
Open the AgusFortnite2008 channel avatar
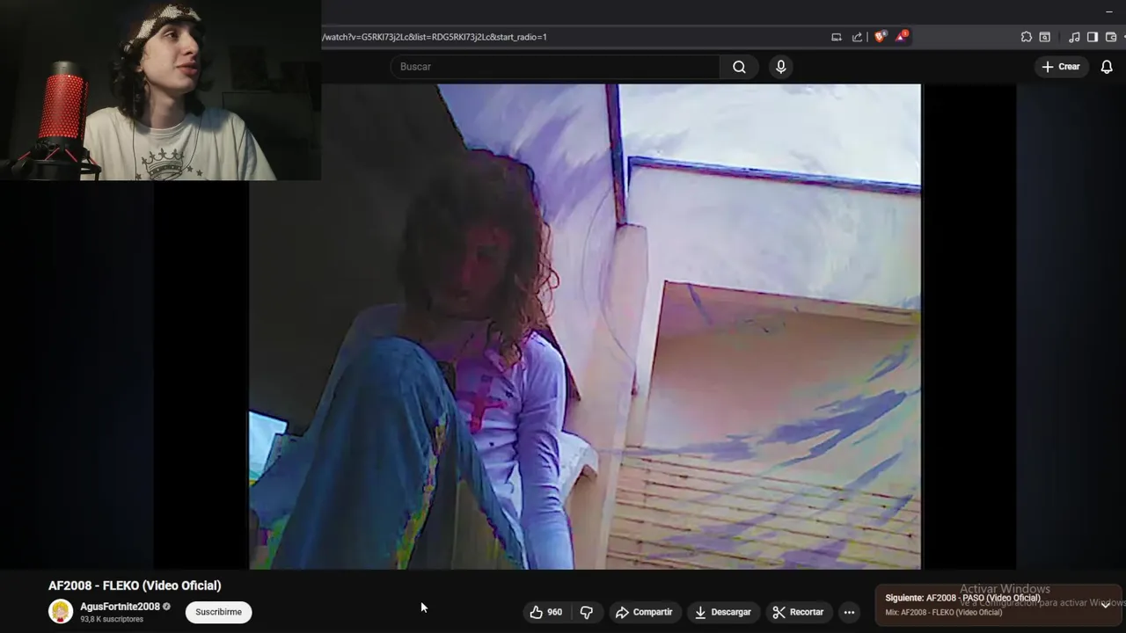click(x=61, y=611)
